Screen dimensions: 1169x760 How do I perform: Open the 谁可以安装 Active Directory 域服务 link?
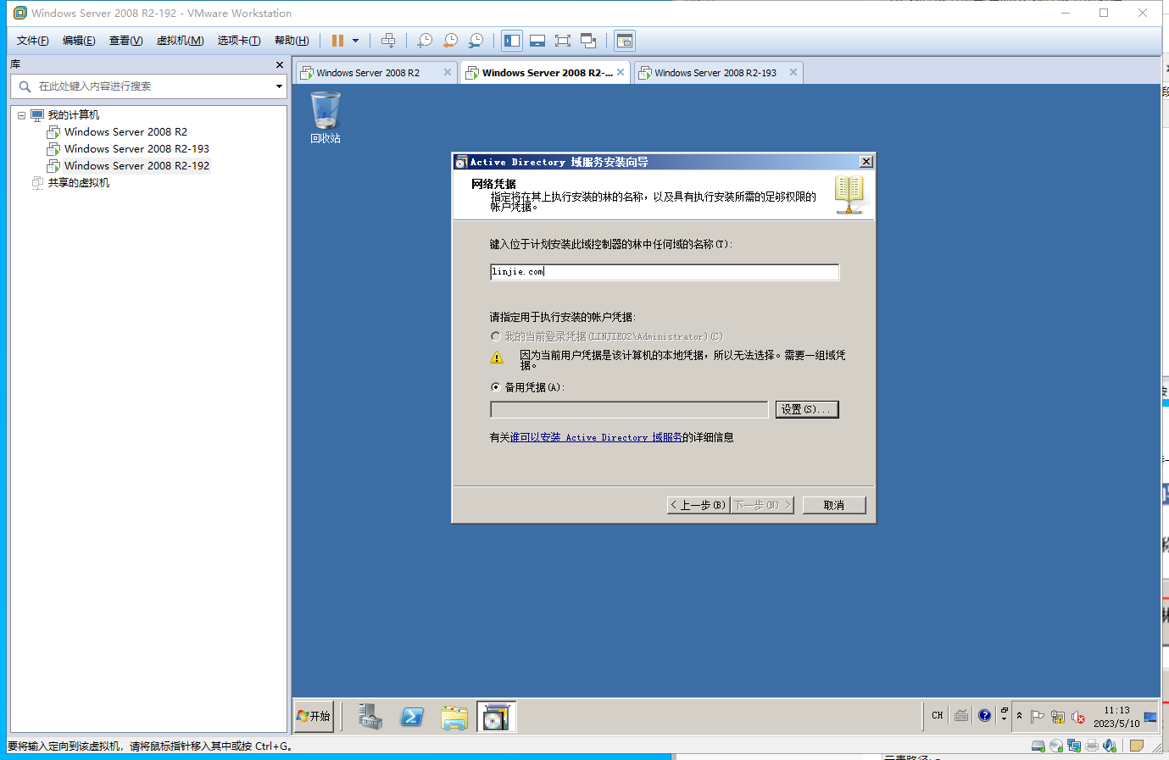[x=596, y=437]
